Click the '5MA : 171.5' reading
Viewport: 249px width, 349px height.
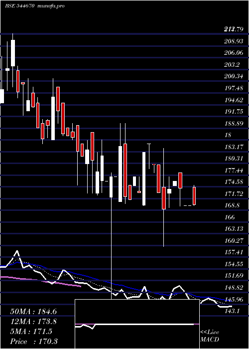coord(31,332)
